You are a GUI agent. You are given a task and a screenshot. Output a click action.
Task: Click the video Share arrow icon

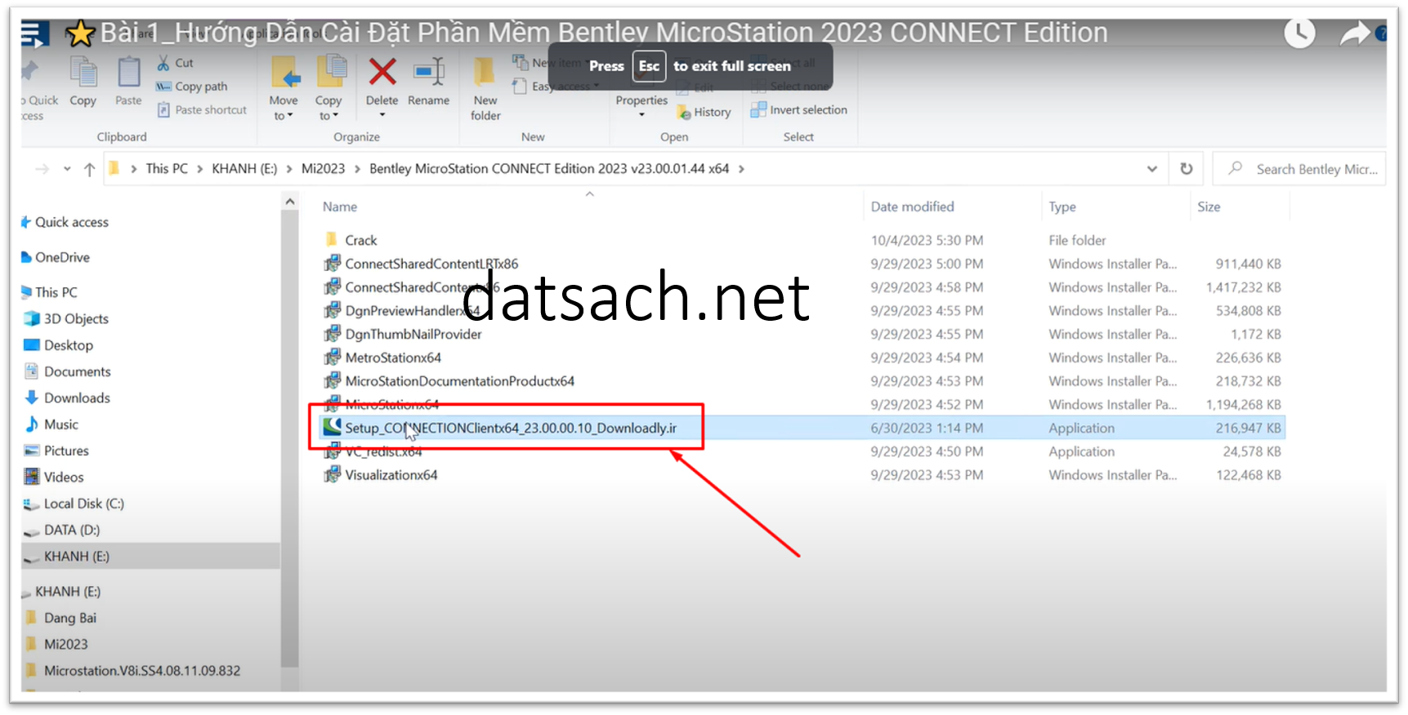click(1354, 34)
